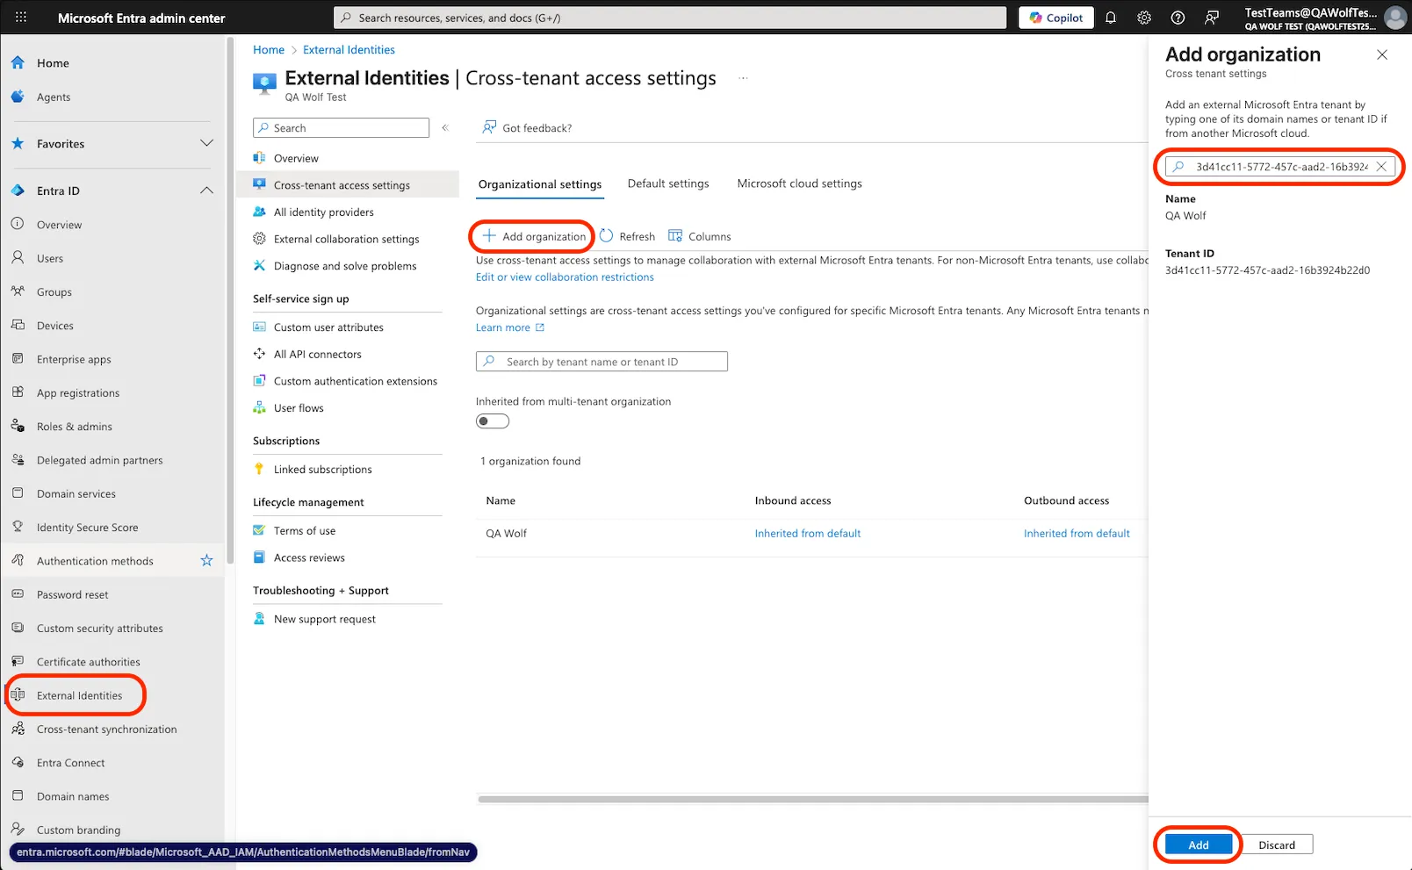
Task: Open Devices in the Entra ID menu
Action: tap(55, 326)
